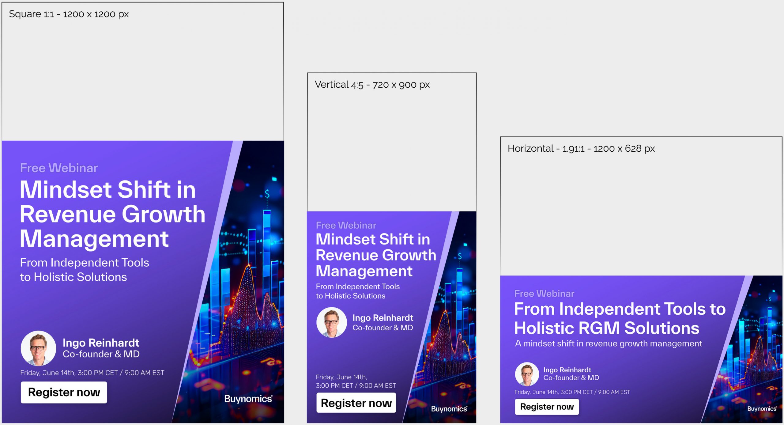Click Buynomics logo in vertical banner
784x425 pixels.
click(x=449, y=409)
